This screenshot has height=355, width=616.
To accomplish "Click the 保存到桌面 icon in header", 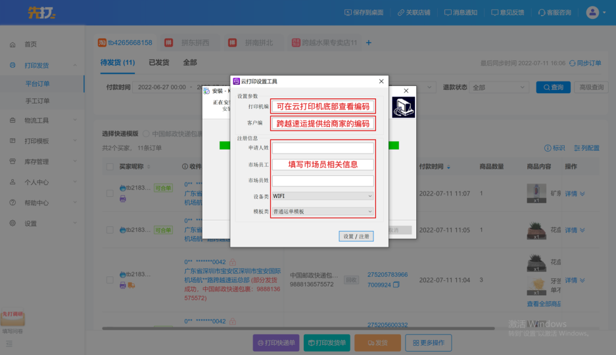I will tap(348, 12).
